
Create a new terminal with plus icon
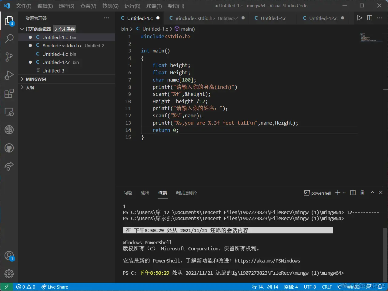[x=338, y=193]
